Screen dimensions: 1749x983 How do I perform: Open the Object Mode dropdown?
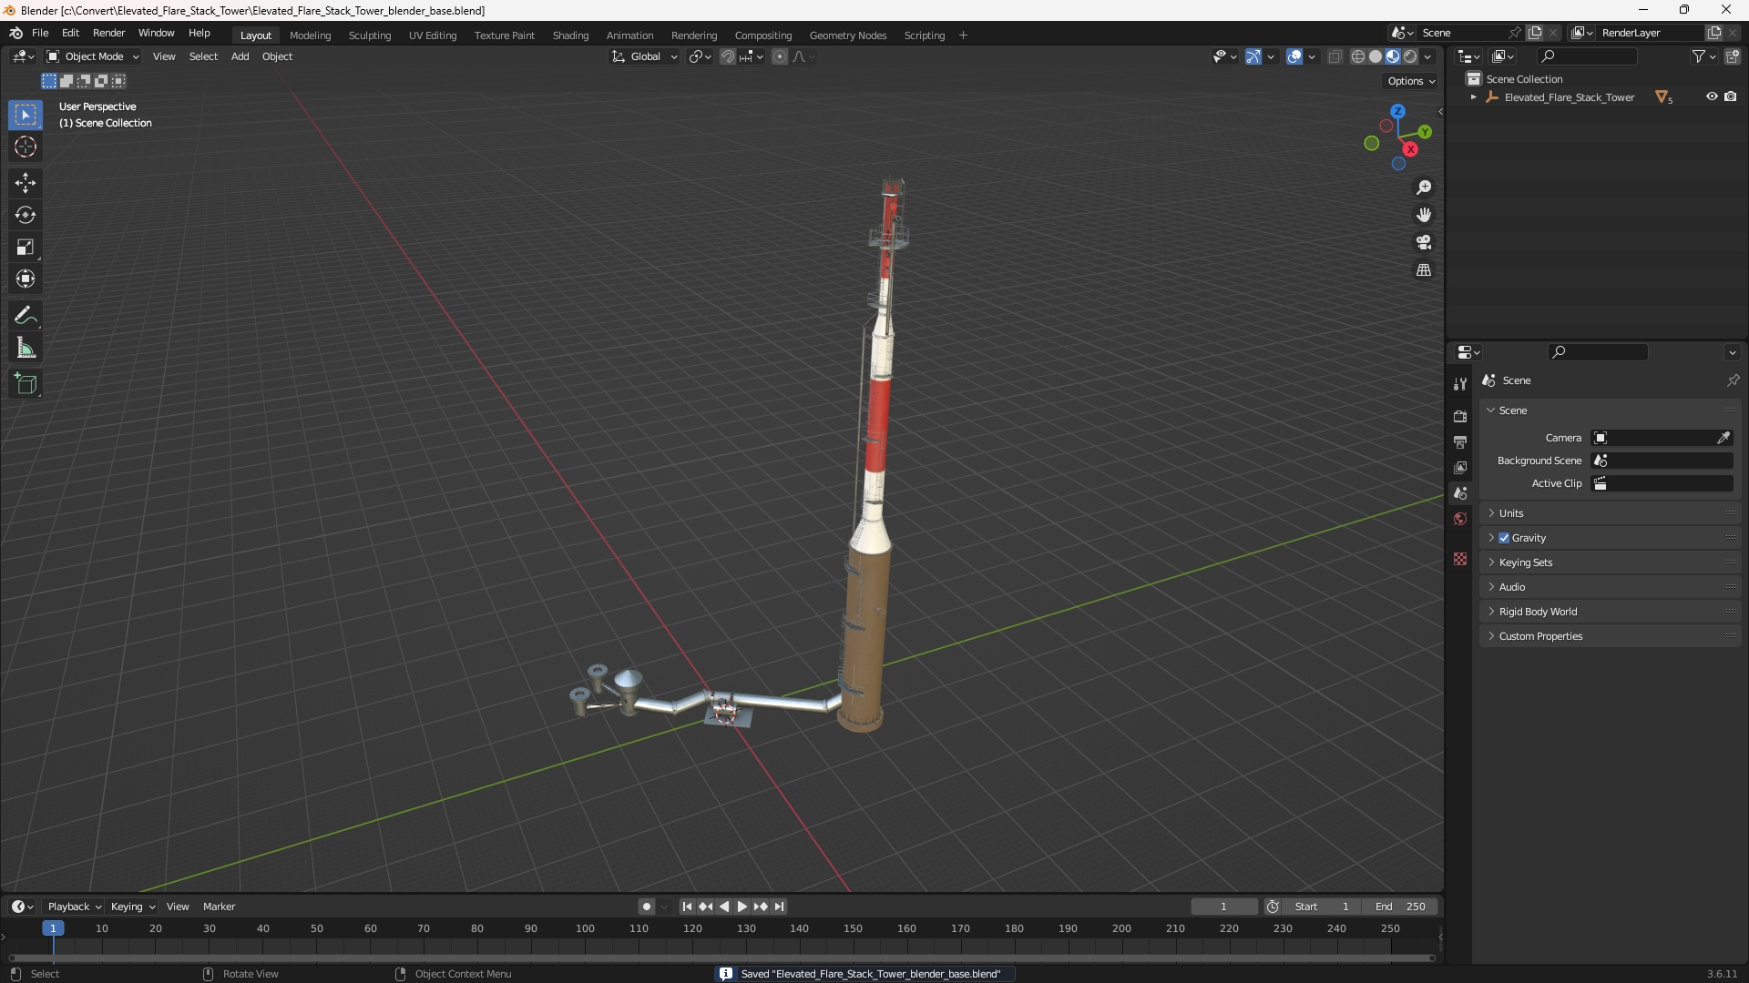(x=92, y=56)
